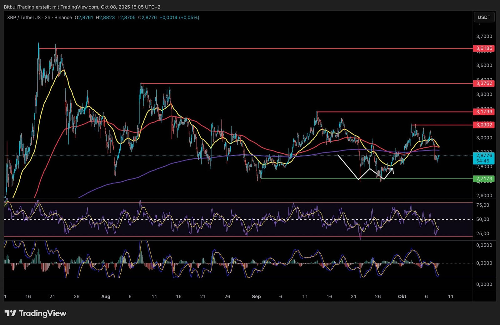Click the TradingView logo icon

click(10, 313)
